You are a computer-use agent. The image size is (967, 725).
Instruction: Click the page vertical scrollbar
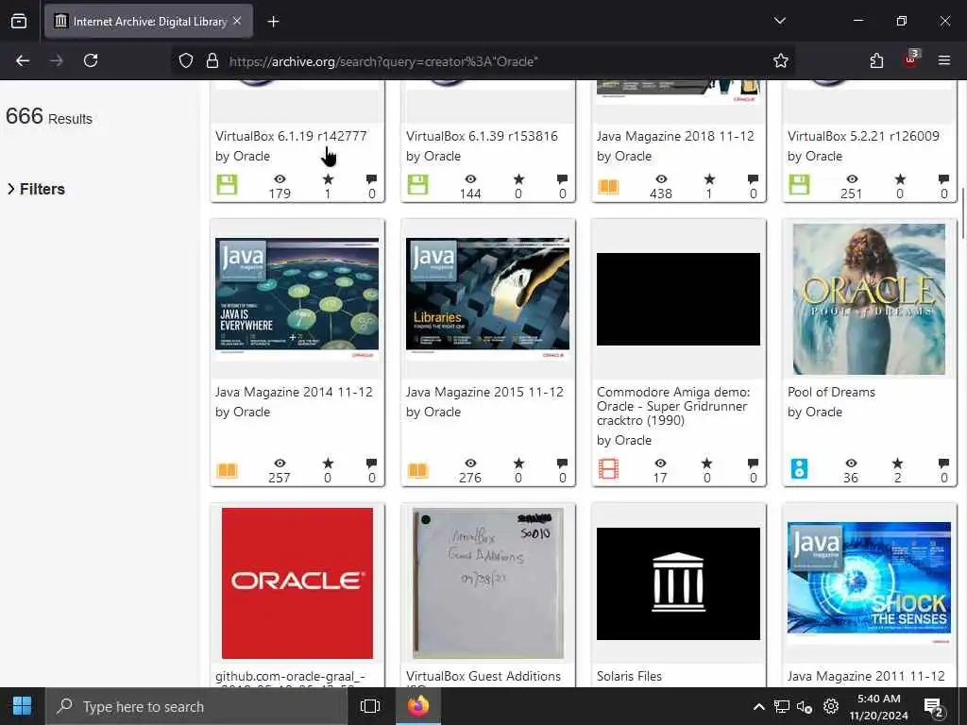[962, 213]
